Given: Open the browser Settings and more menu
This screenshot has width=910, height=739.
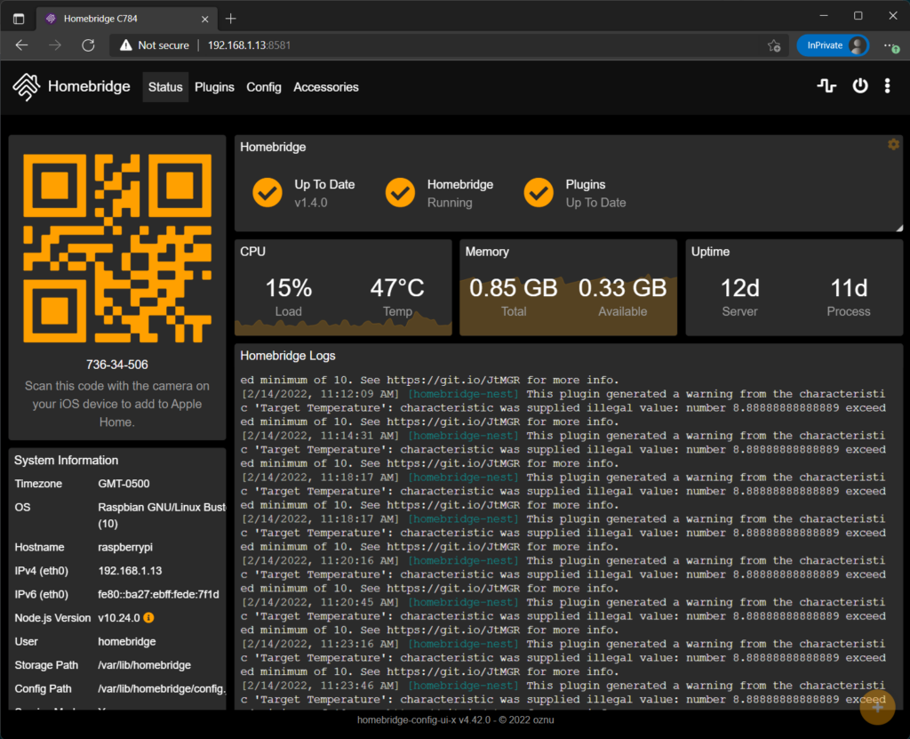Looking at the screenshot, I should [890, 45].
